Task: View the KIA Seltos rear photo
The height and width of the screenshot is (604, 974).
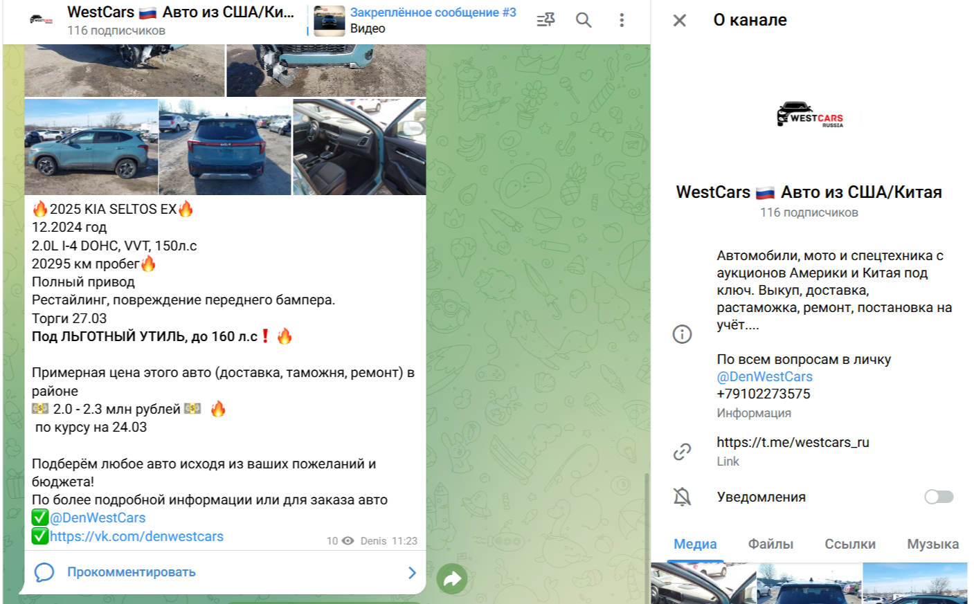Action: click(225, 147)
